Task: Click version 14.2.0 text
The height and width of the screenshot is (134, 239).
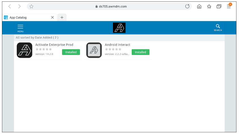Action: 44,54
